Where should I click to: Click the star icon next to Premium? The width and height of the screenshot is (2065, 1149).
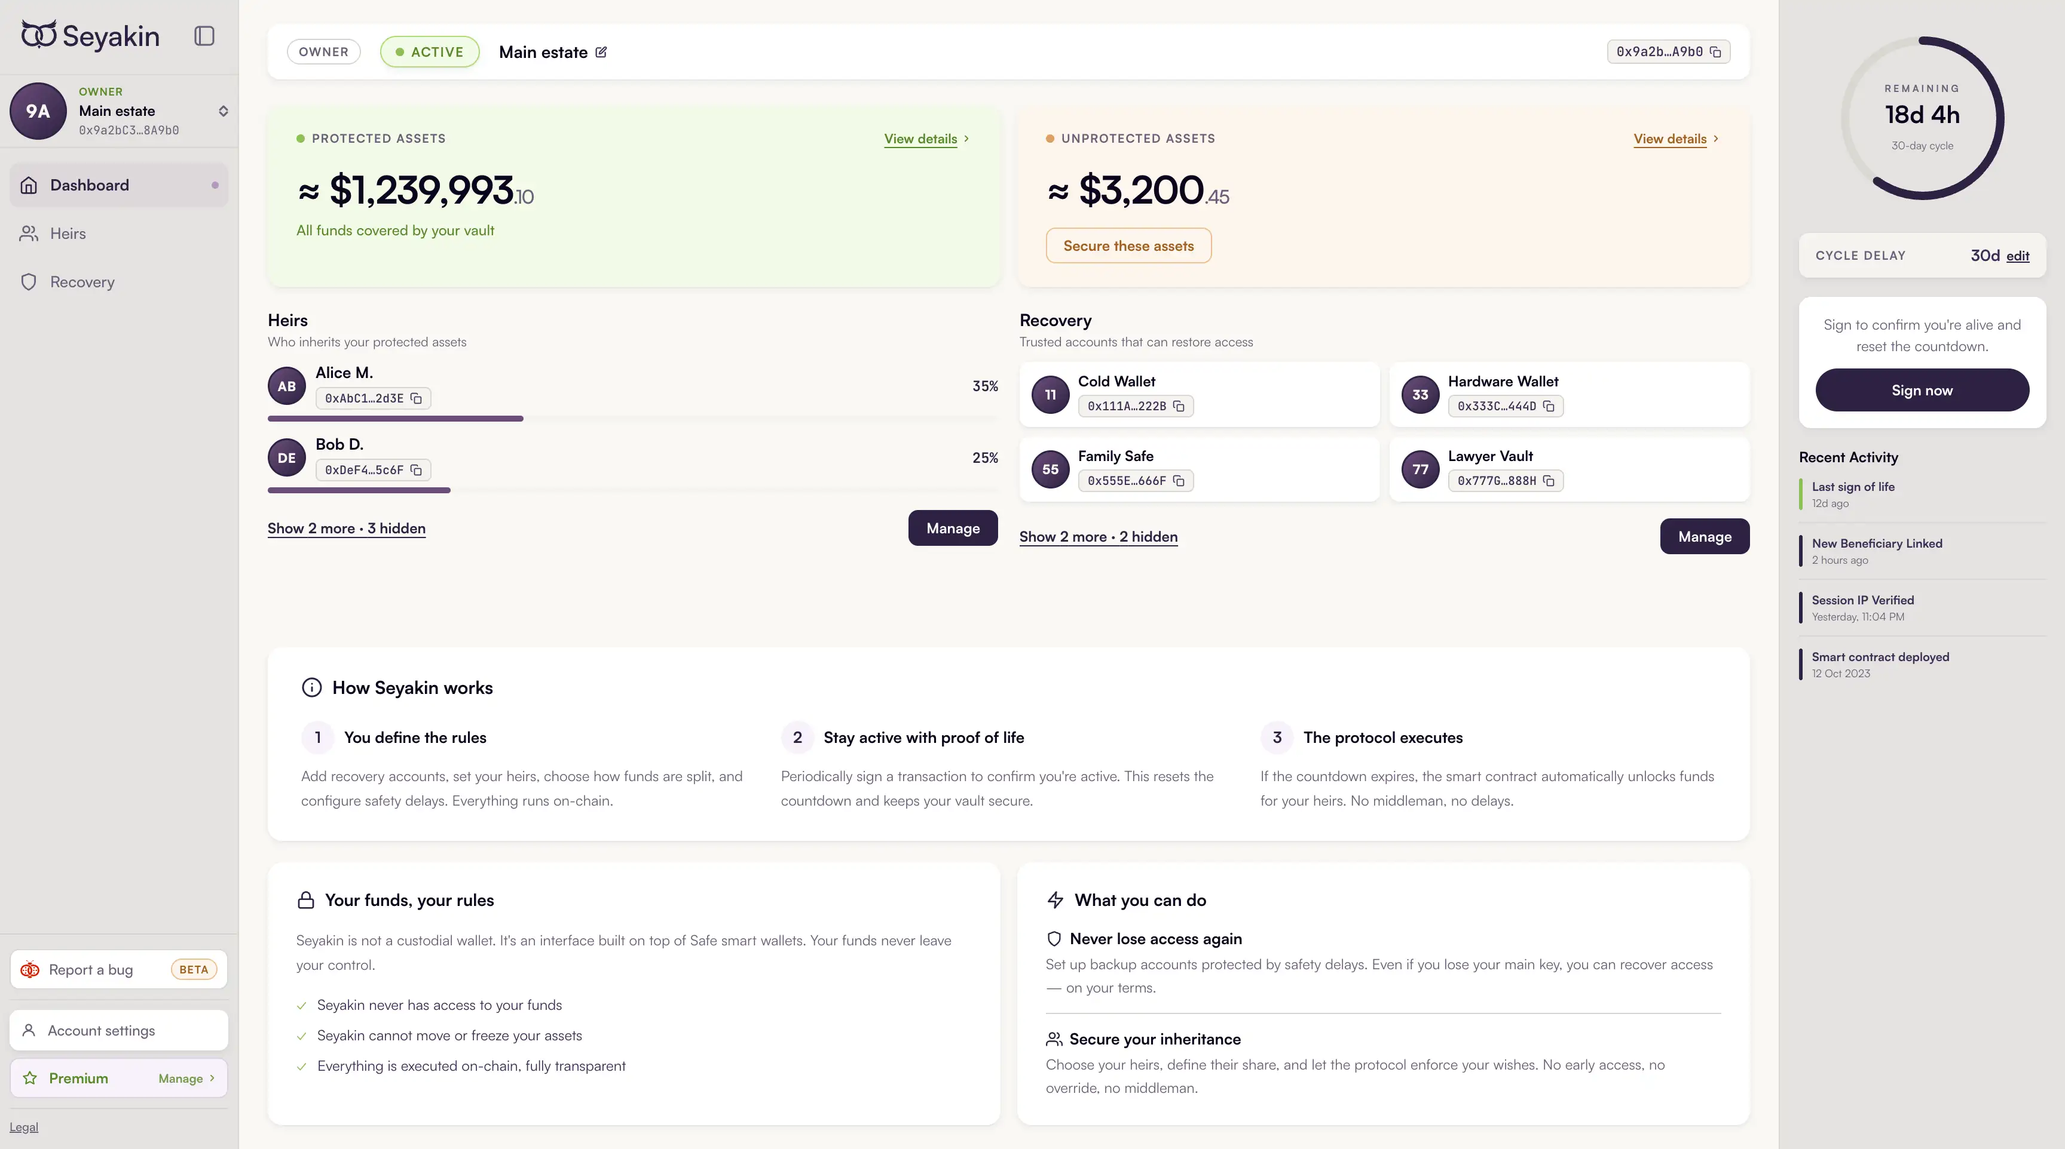coord(30,1079)
